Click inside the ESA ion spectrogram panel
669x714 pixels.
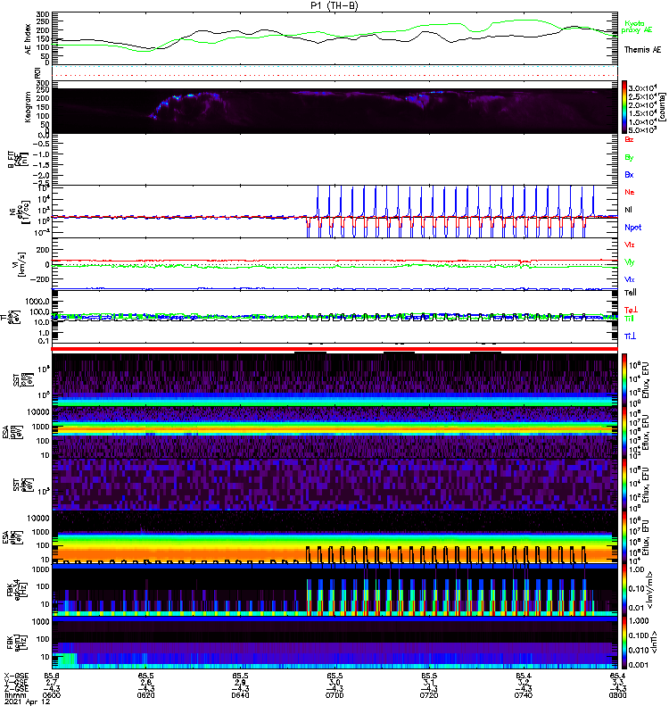click(334, 432)
